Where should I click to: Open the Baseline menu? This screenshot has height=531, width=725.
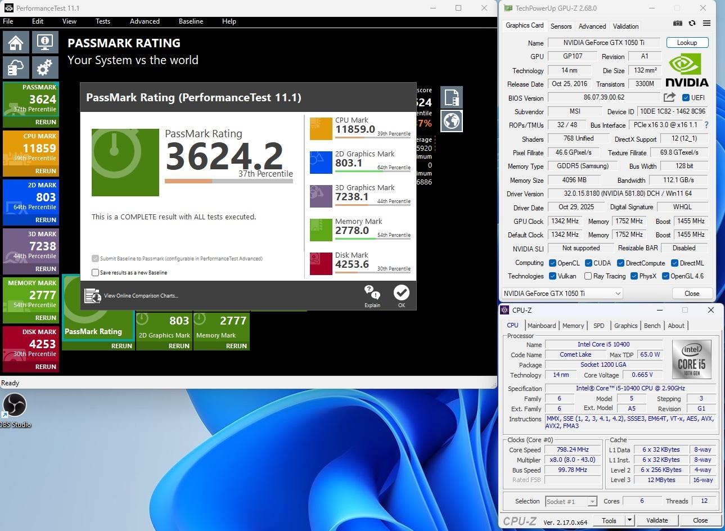(x=191, y=21)
